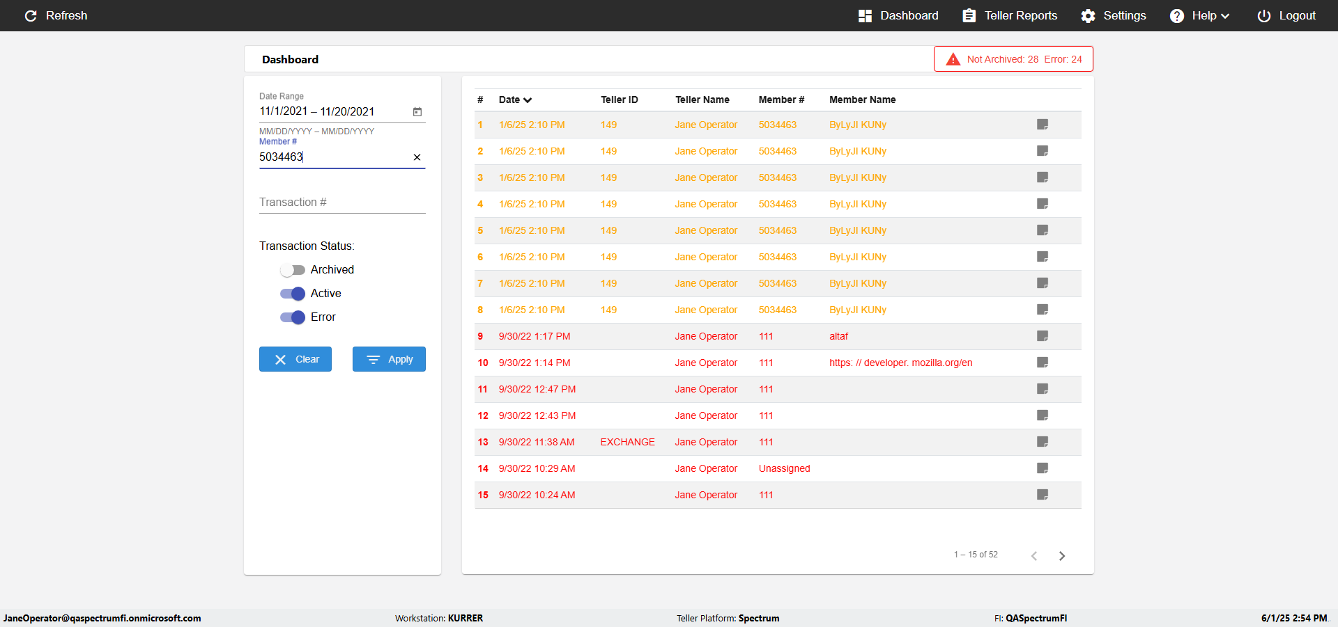Click the Member # column header

pyautogui.click(x=781, y=100)
